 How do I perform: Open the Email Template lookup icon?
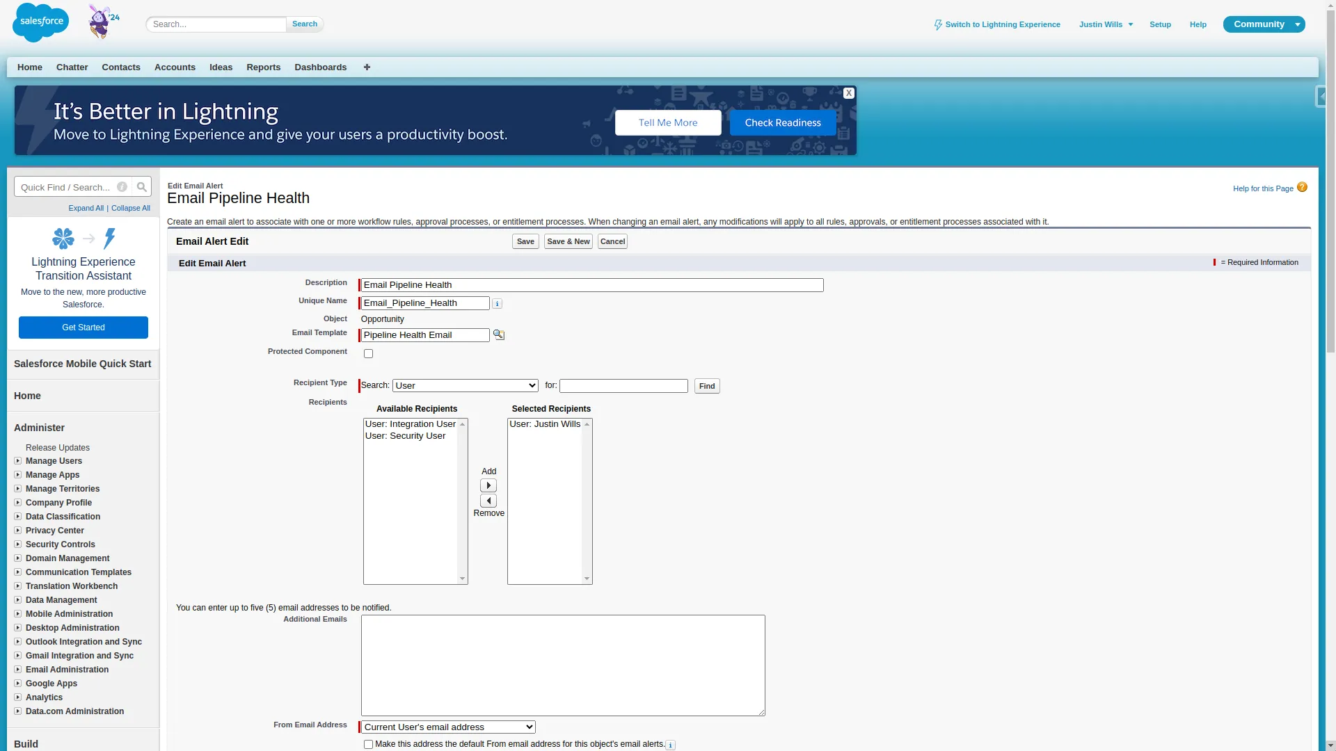[x=499, y=335]
